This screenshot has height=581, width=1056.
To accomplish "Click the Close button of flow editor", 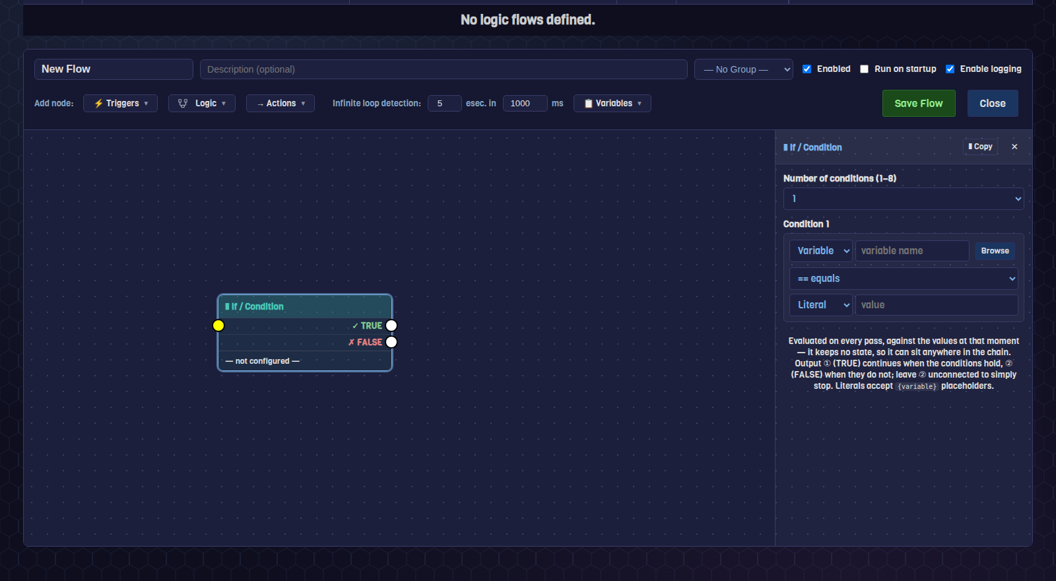I will (x=993, y=104).
